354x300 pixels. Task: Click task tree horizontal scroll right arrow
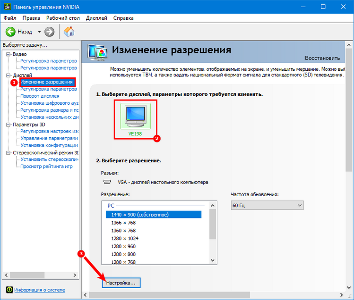point(75,275)
